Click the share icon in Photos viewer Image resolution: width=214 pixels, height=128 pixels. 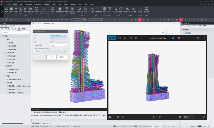coord(136,38)
